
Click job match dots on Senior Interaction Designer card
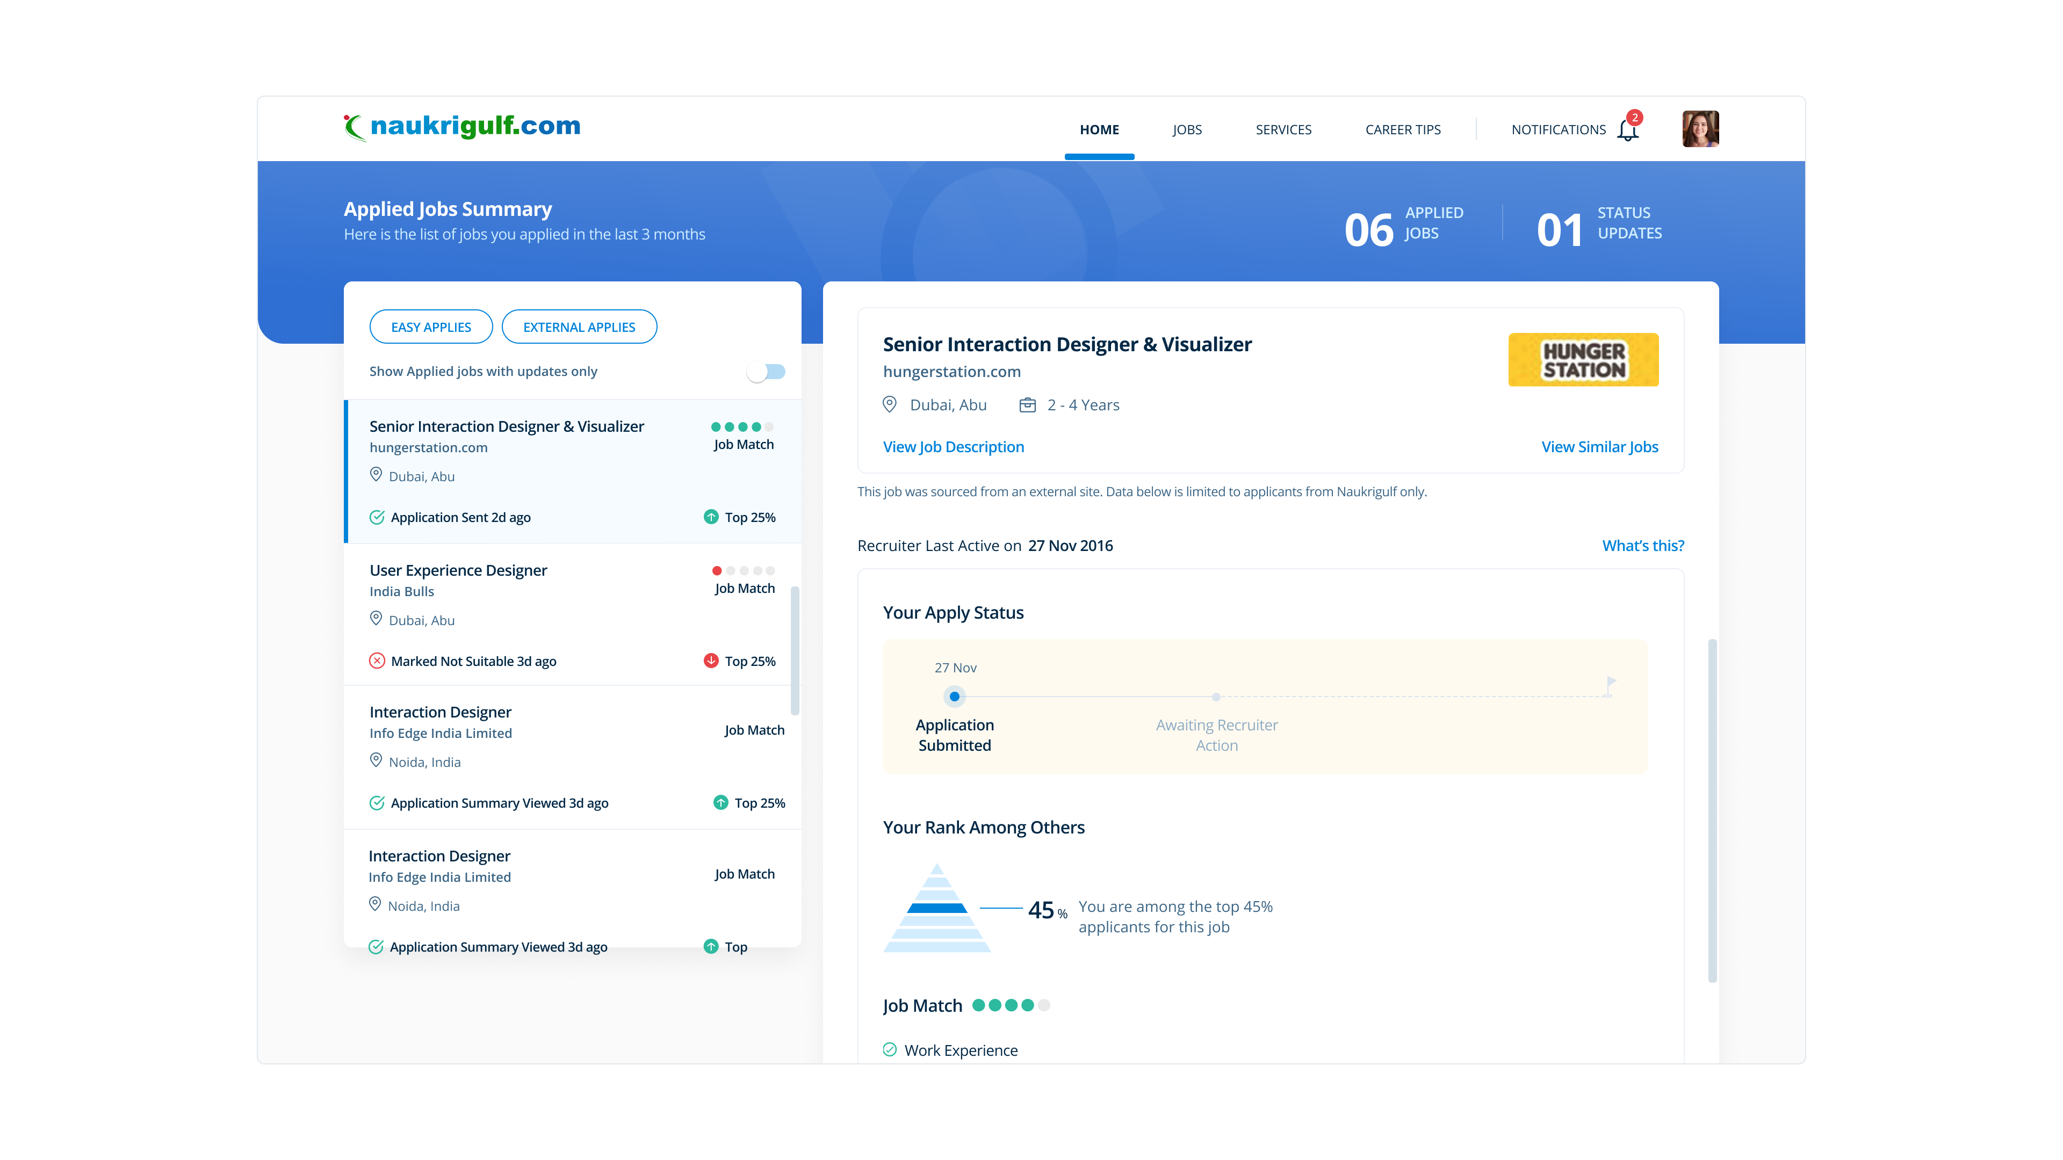pyautogui.click(x=741, y=427)
